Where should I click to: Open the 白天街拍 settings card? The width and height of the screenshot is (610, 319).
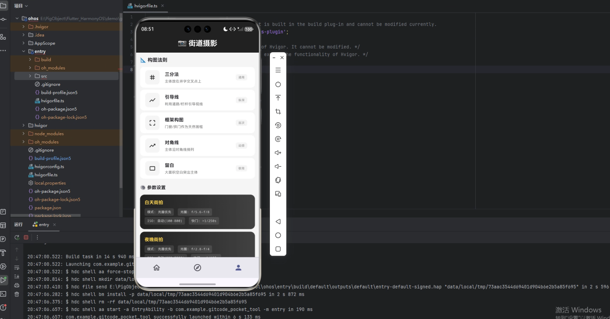pyautogui.click(x=197, y=212)
